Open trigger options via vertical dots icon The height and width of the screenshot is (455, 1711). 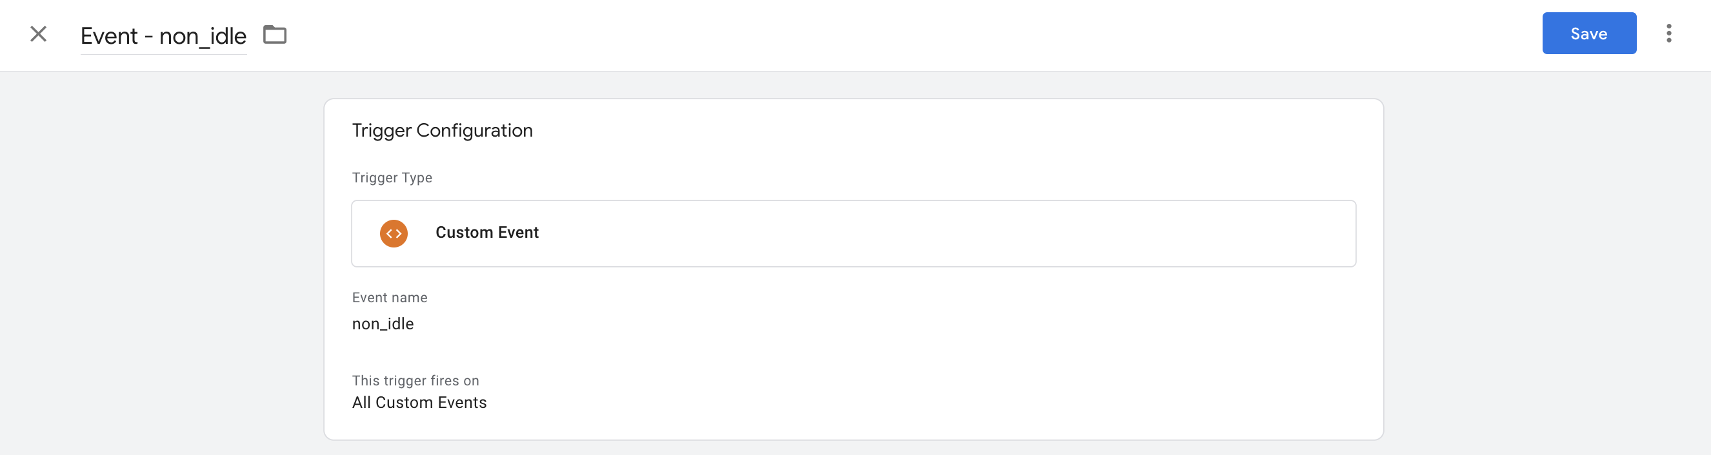point(1670,34)
